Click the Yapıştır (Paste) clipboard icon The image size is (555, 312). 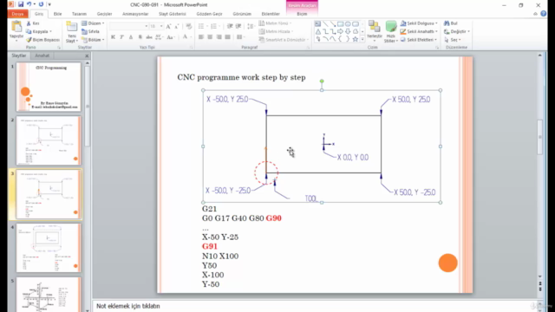tap(16, 27)
